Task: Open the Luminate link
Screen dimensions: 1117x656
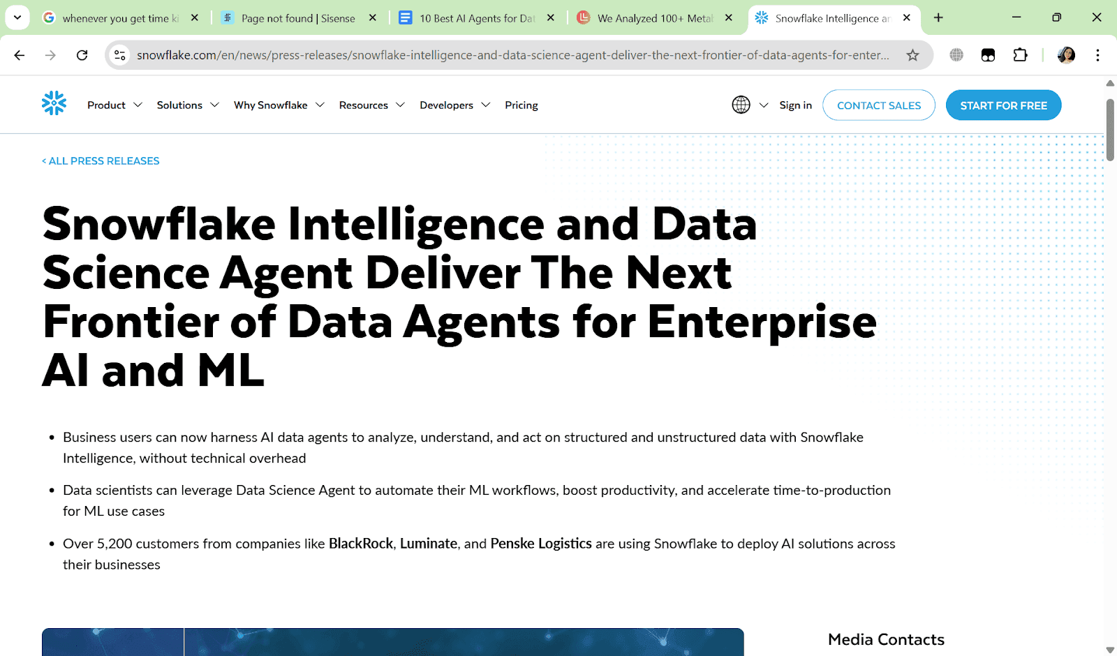Action: point(429,543)
